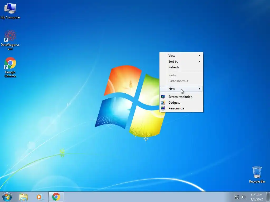270x202 pixels.
Task: Open the network status tray icon
Action: pyautogui.click(x=237, y=197)
